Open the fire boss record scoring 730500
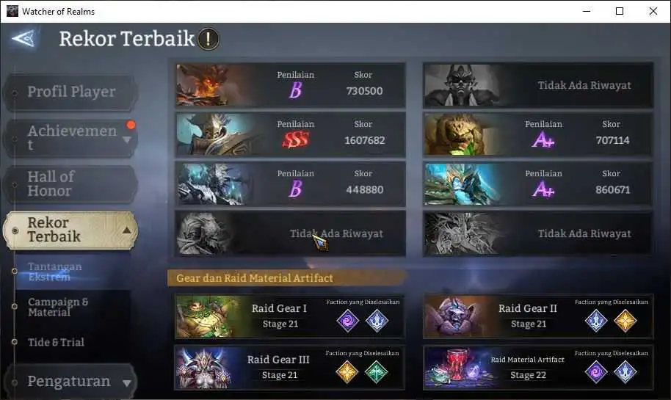 click(290, 85)
